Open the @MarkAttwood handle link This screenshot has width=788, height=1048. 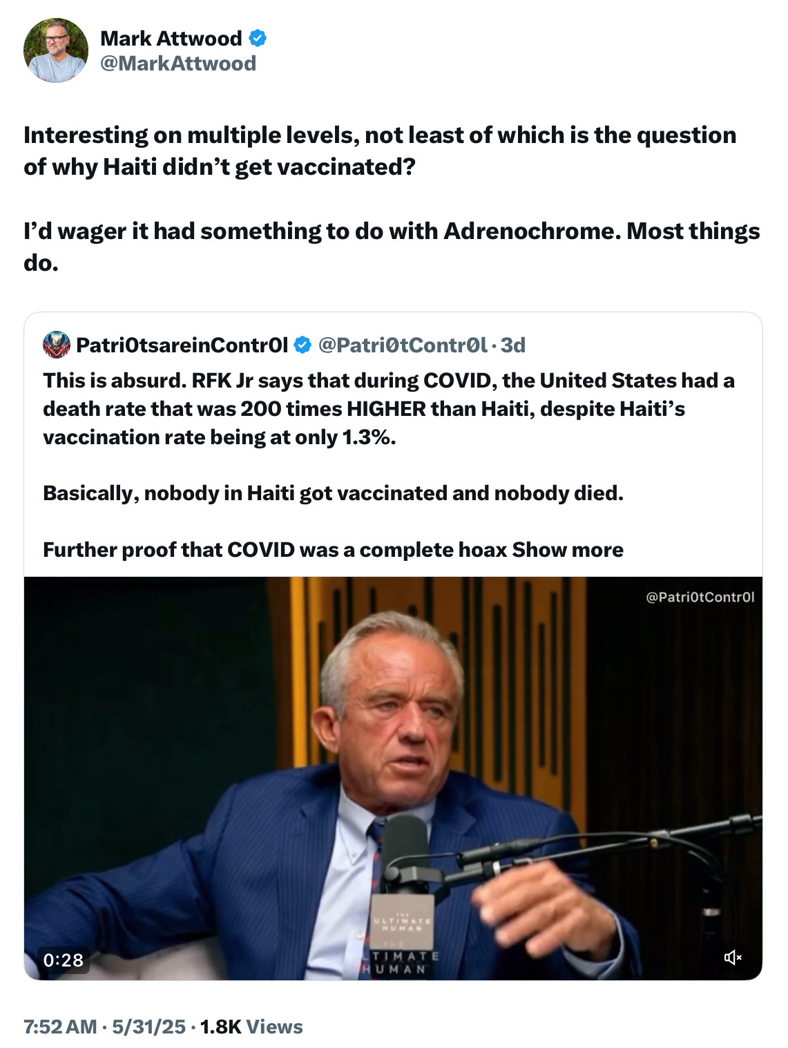(x=178, y=64)
